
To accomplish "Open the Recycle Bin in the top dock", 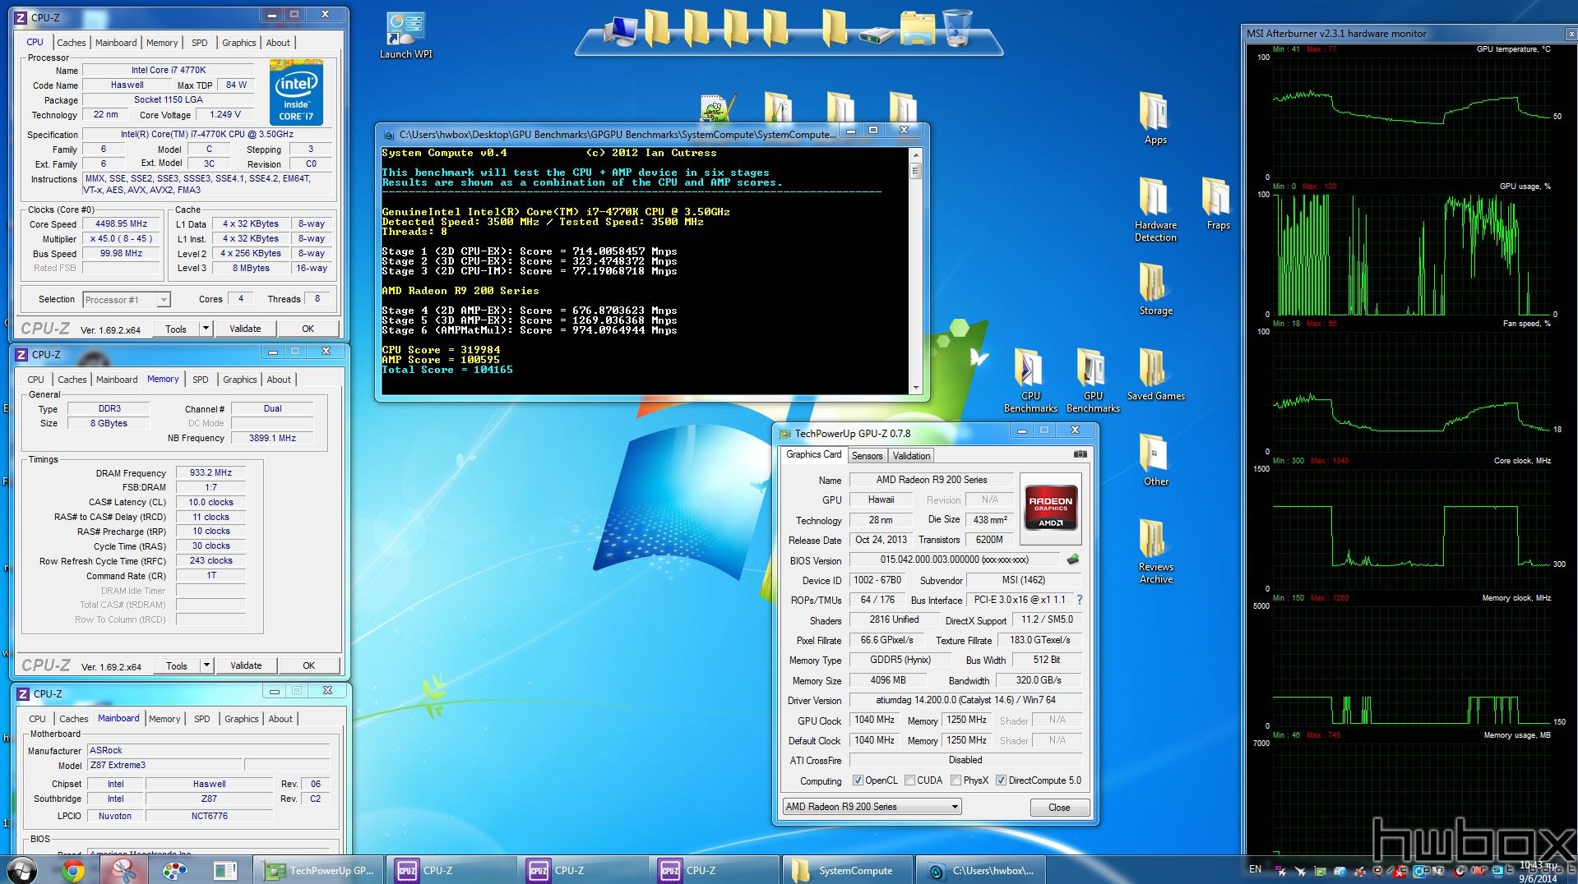I will 957,27.
